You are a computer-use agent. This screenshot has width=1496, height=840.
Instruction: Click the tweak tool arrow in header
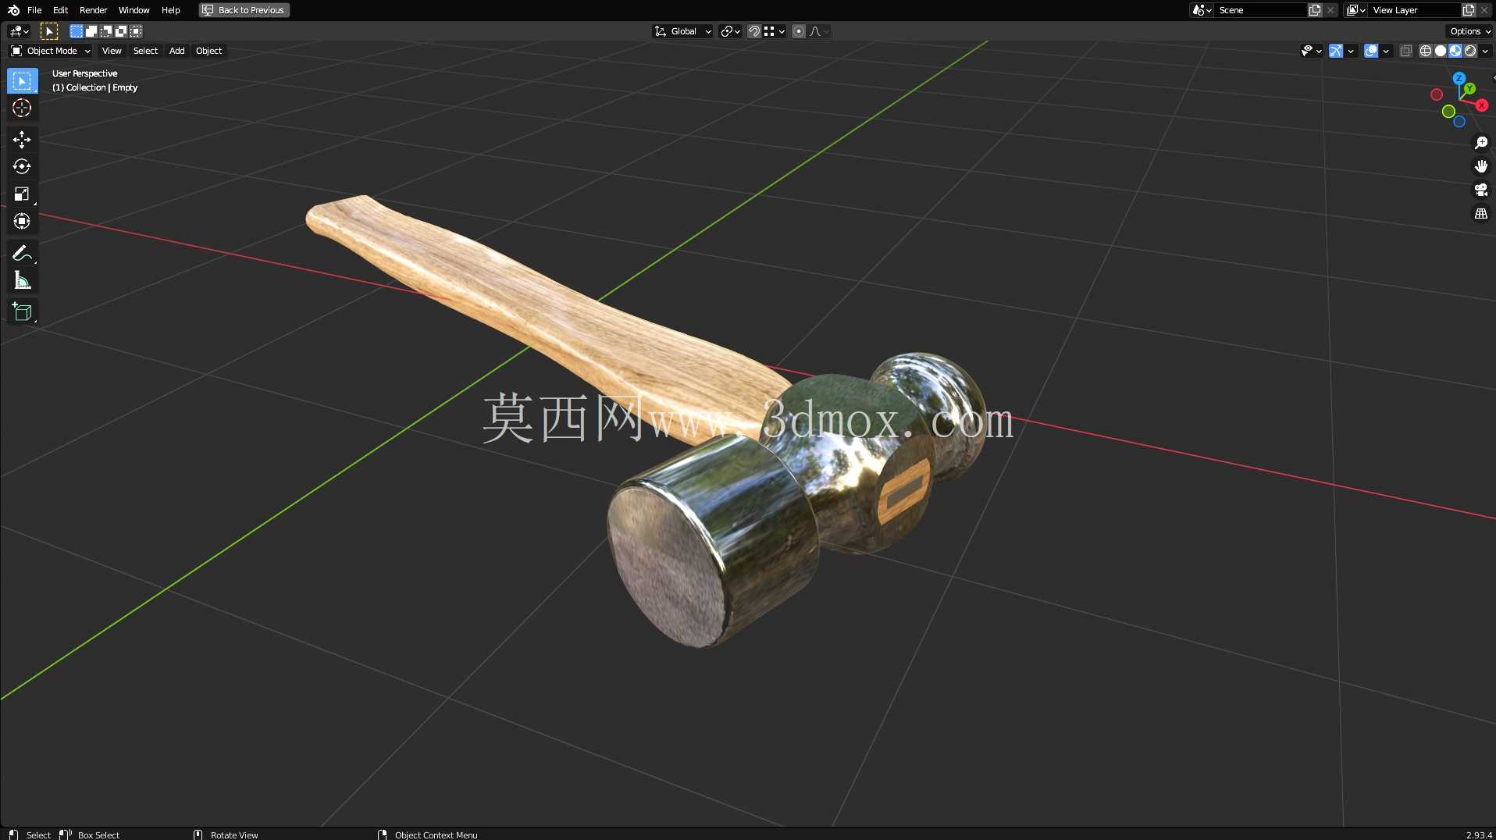[x=48, y=31]
